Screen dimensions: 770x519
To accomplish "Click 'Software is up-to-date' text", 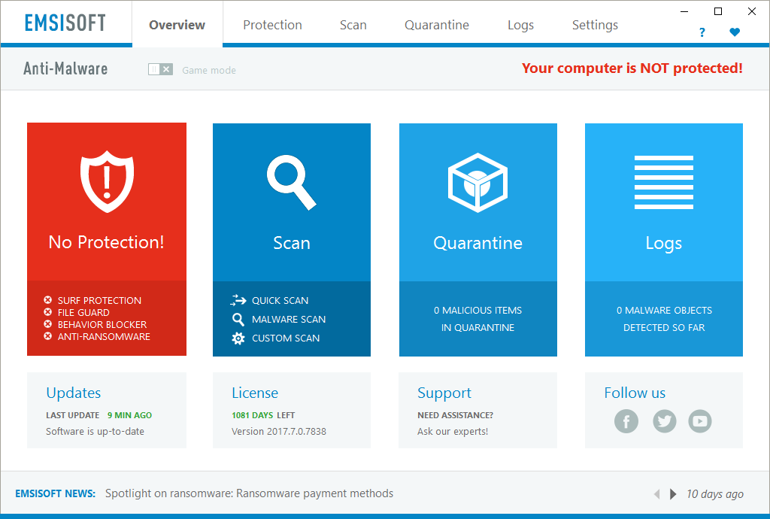I will pyautogui.click(x=95, y=432).
